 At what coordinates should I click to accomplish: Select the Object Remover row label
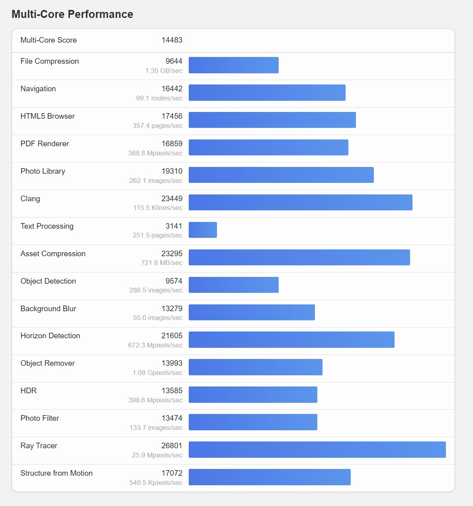click(x=48, y=363)
